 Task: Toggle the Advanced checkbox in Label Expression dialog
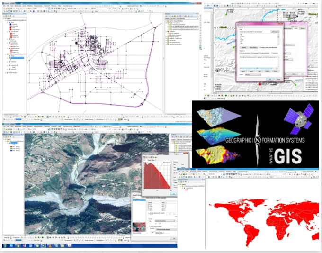pos(272,53)
